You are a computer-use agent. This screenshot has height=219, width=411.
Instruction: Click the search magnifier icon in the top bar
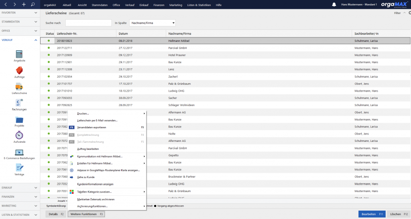(33, 4)
